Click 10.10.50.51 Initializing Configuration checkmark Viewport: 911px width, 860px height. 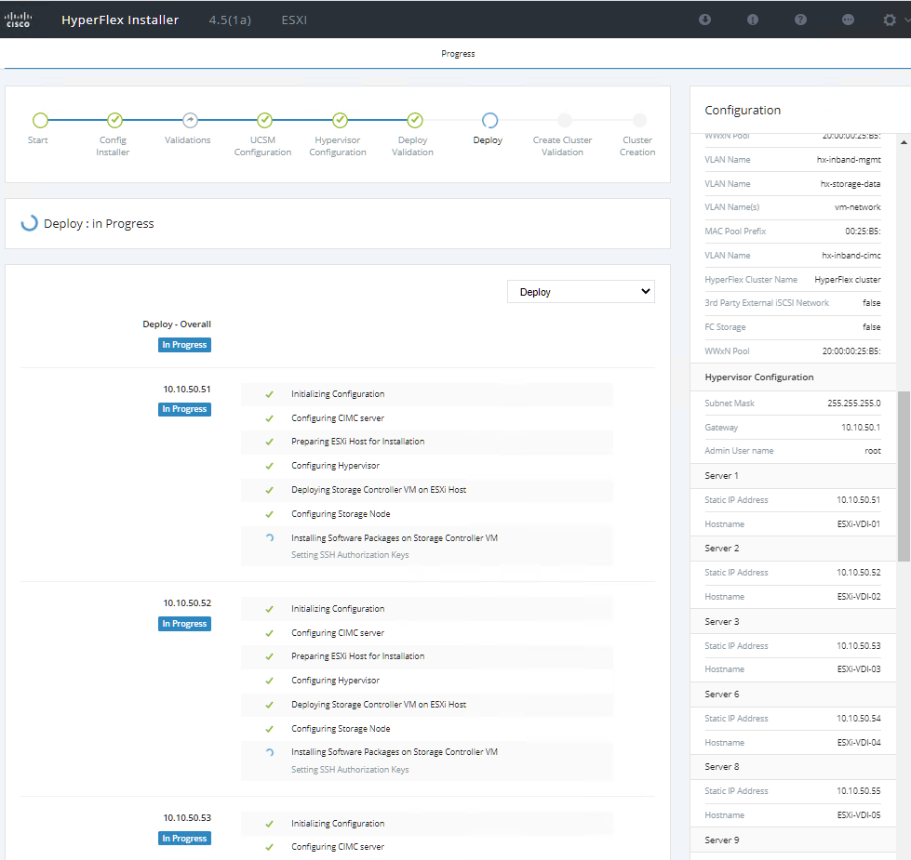(x=270, y=394)
